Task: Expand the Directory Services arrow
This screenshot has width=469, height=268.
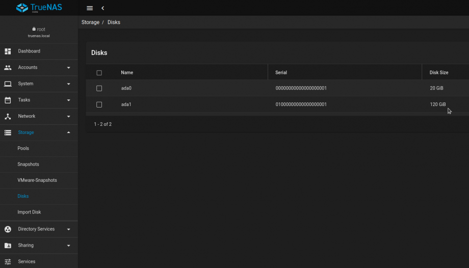Action: [x=69, y=229]
